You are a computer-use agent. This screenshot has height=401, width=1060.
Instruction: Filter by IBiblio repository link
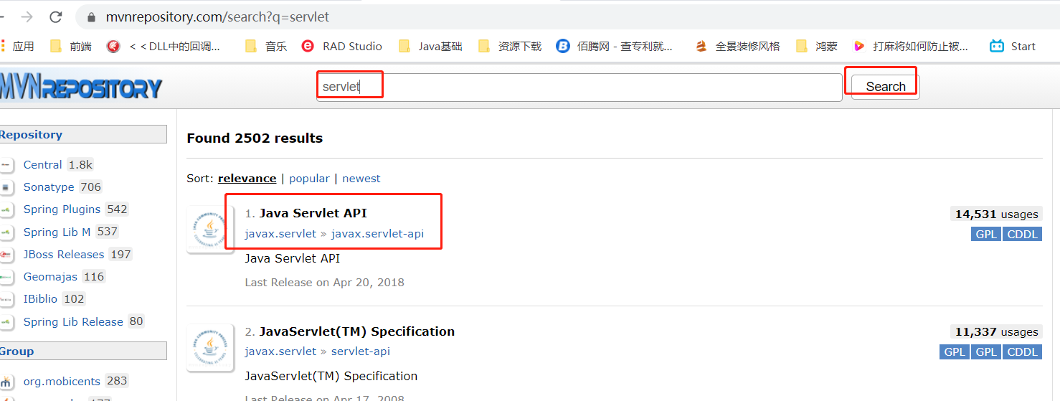pyautogui.click(x=42, y=299)
